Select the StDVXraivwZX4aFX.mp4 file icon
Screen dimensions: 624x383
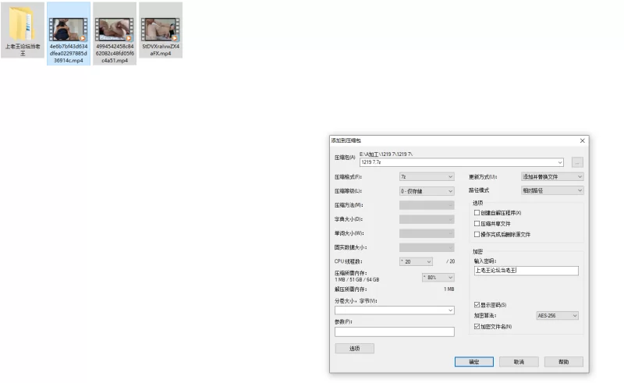(x=161, y=29)
